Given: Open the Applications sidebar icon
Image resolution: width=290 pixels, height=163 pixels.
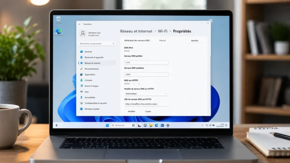Looking at the screenshot, I should click(82, 74).
